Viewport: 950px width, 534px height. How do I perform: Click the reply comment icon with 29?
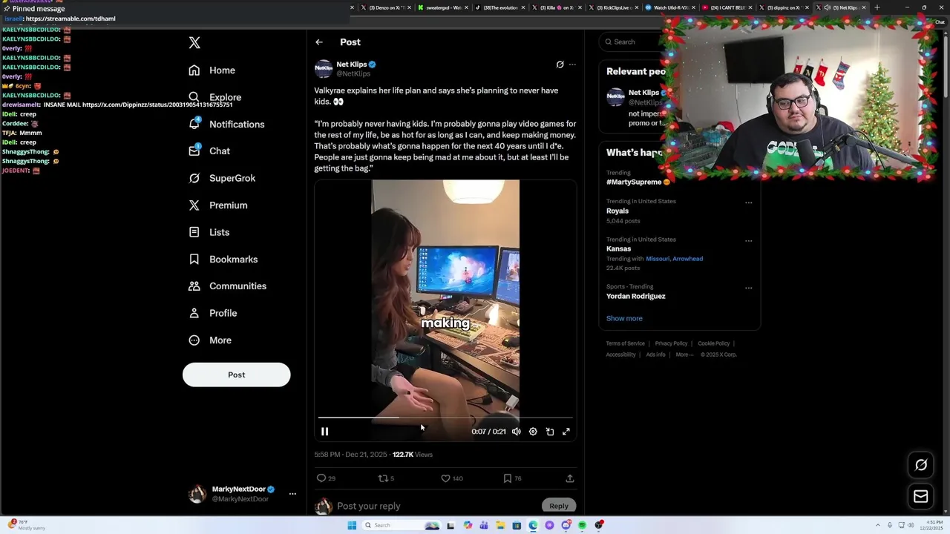click(321, 478)
